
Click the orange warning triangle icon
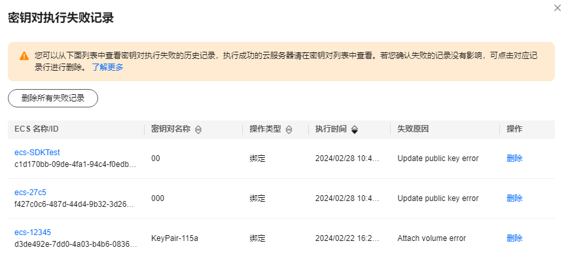click(x=24, y=56)
